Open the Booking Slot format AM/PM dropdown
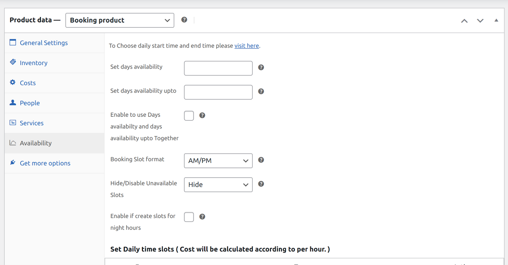The width and height of the screenshot is (508, 265). click(x=218, y=161)
